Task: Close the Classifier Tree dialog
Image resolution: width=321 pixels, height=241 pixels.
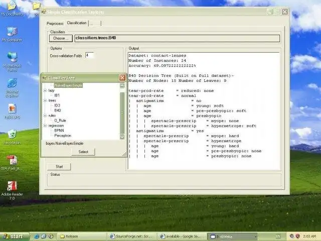Action: [122, 78]
